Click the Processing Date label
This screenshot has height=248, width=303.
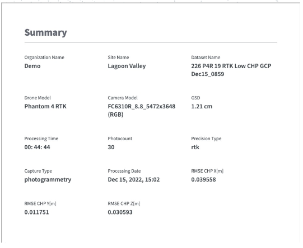point(124,171)
